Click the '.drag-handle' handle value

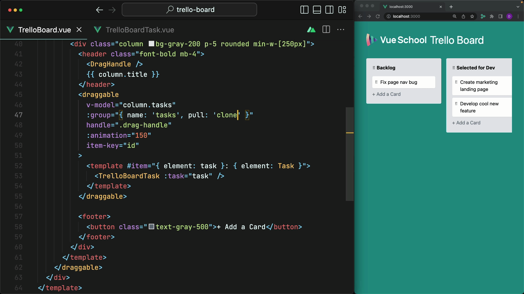[143, 125]
